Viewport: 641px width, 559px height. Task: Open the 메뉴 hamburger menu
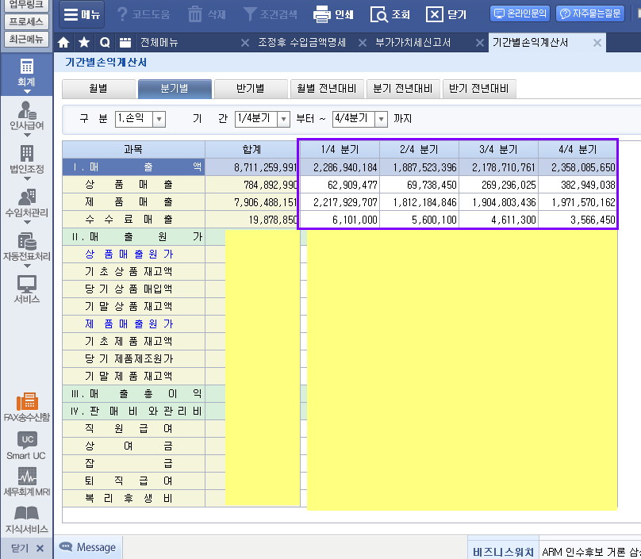point(82,15)
